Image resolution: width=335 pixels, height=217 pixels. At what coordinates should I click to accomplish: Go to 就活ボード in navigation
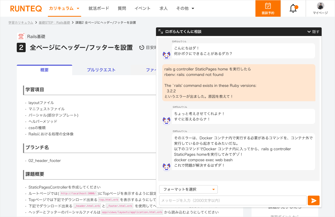pos(99,8)
